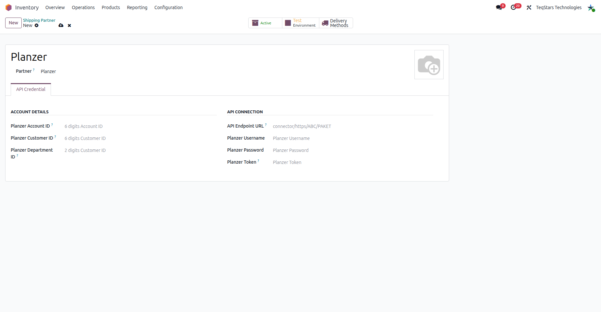The width and height of the screenshot is (601, 312).
Task: Toggle the Active archive status button
Action: [x=265, y=23]
